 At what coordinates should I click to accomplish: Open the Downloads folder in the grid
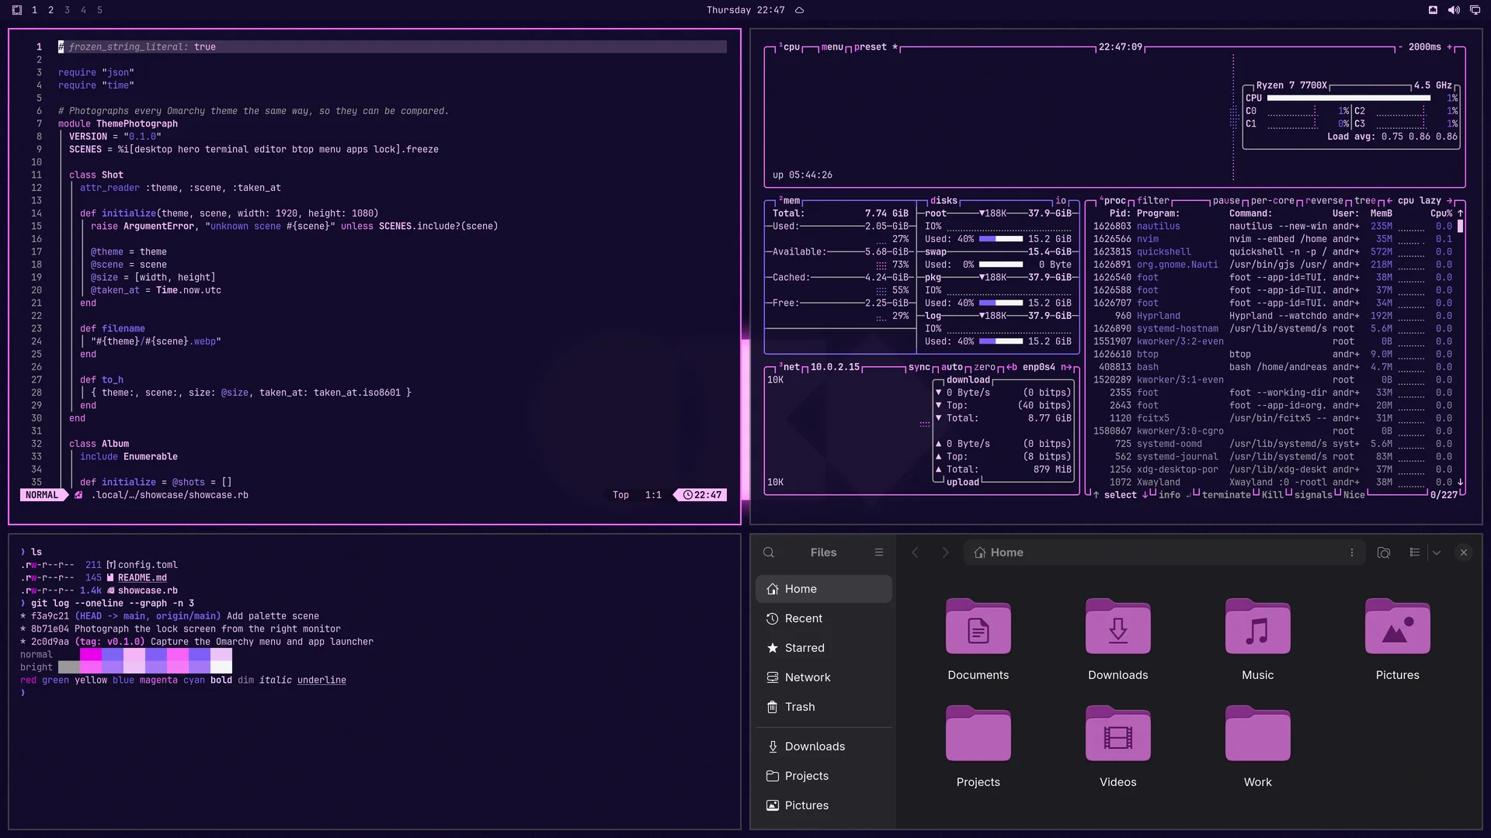[x=1117, y=640]
